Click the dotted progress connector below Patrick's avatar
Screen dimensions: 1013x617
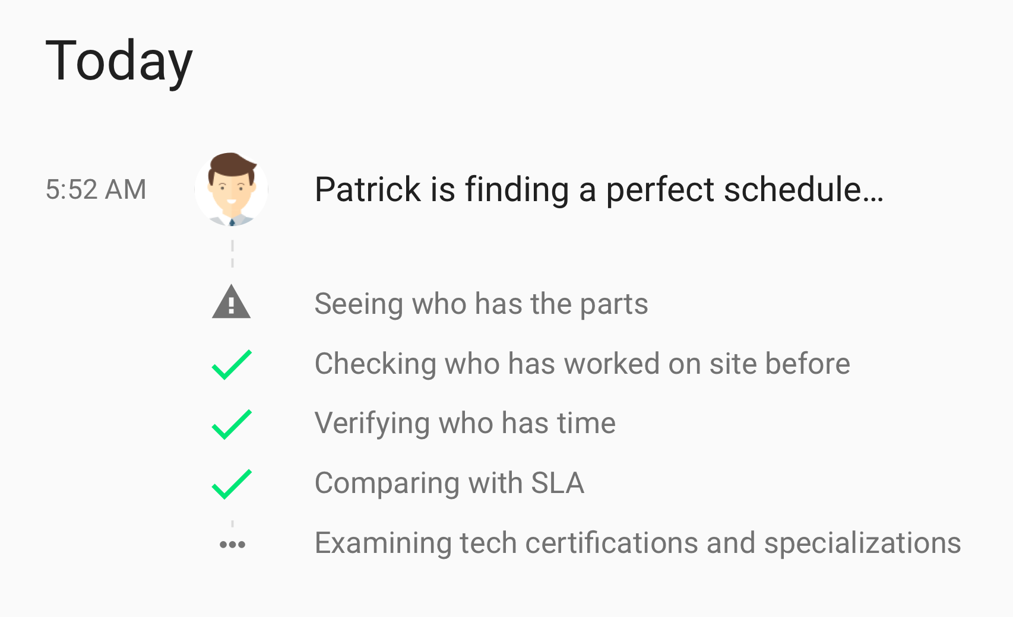[232, 255]
